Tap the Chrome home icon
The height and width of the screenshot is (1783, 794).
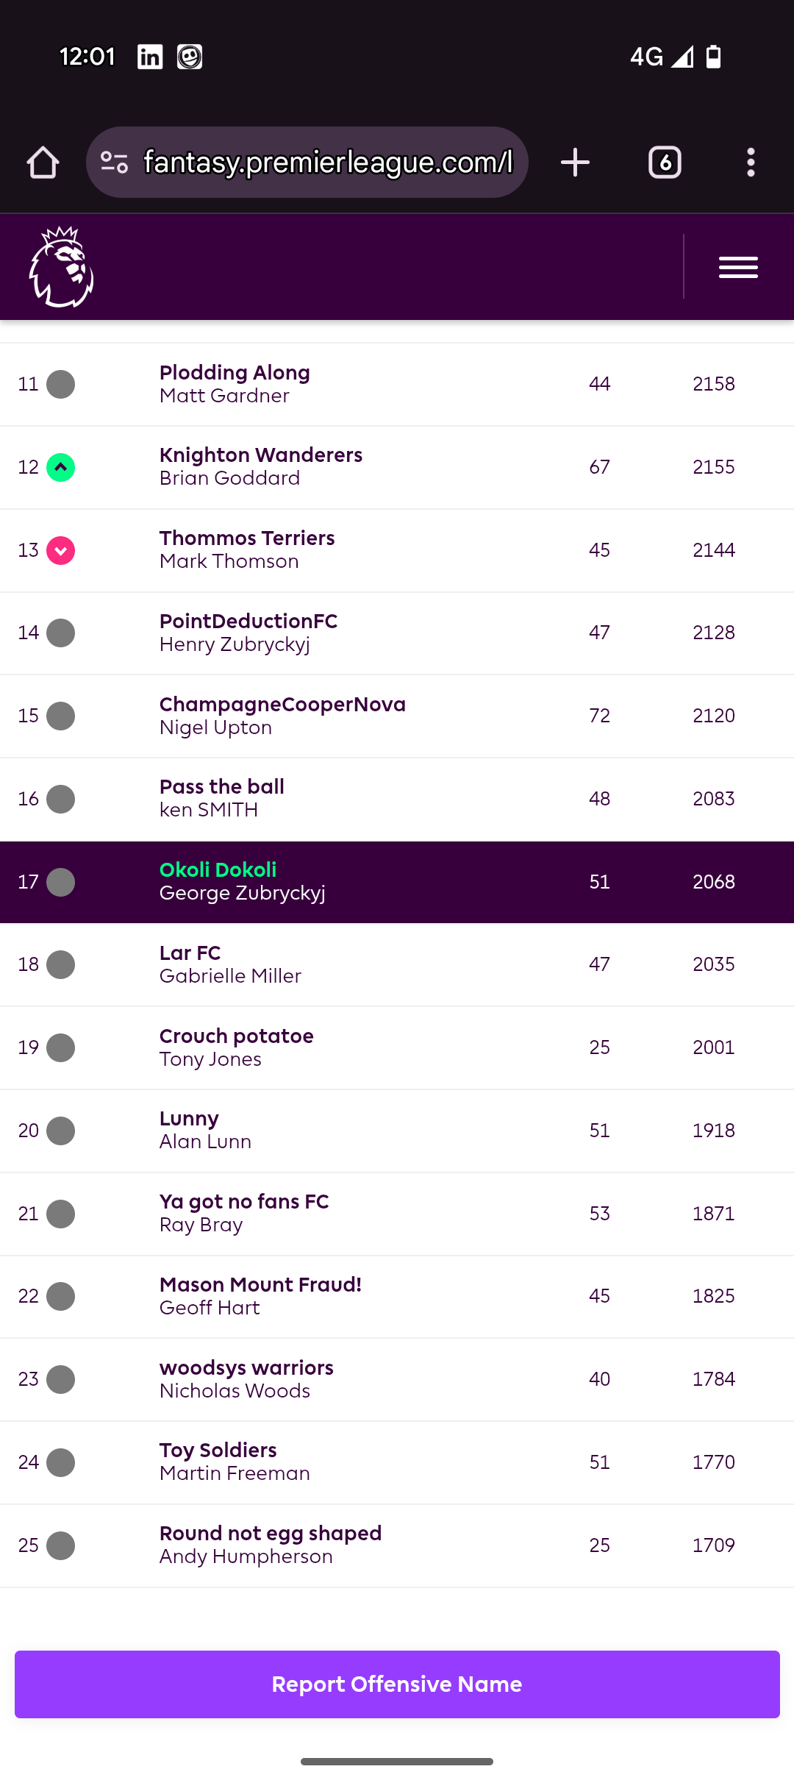tap(43, 163)
